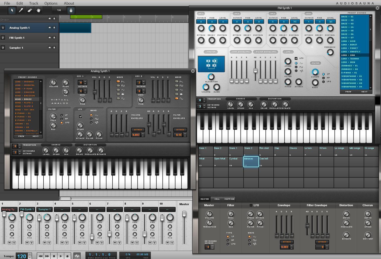Viewport: 381px width, 259px height.
Task: Click the fast-forward transport button
Action: pos(47,256)
